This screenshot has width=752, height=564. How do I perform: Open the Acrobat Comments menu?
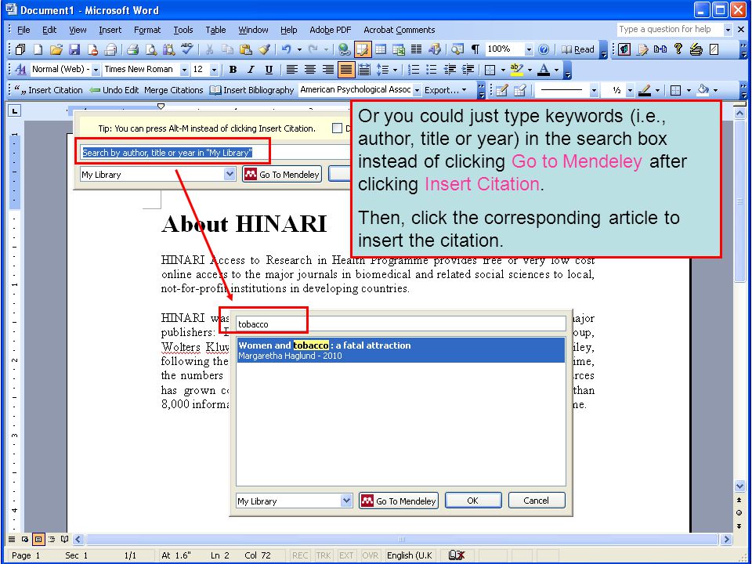pyautogui.click(x=399, y=30)
